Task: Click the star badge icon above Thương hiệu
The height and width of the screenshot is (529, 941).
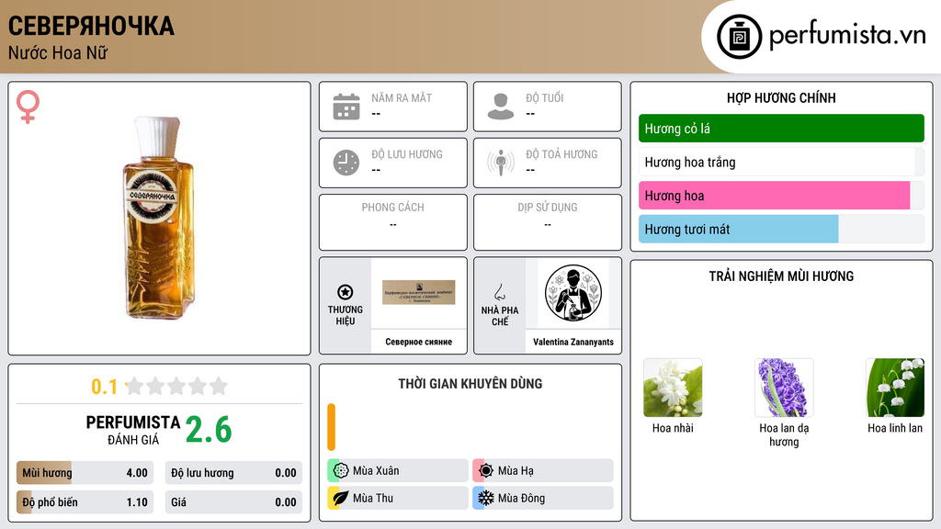Action: click(x=346, y=292)
